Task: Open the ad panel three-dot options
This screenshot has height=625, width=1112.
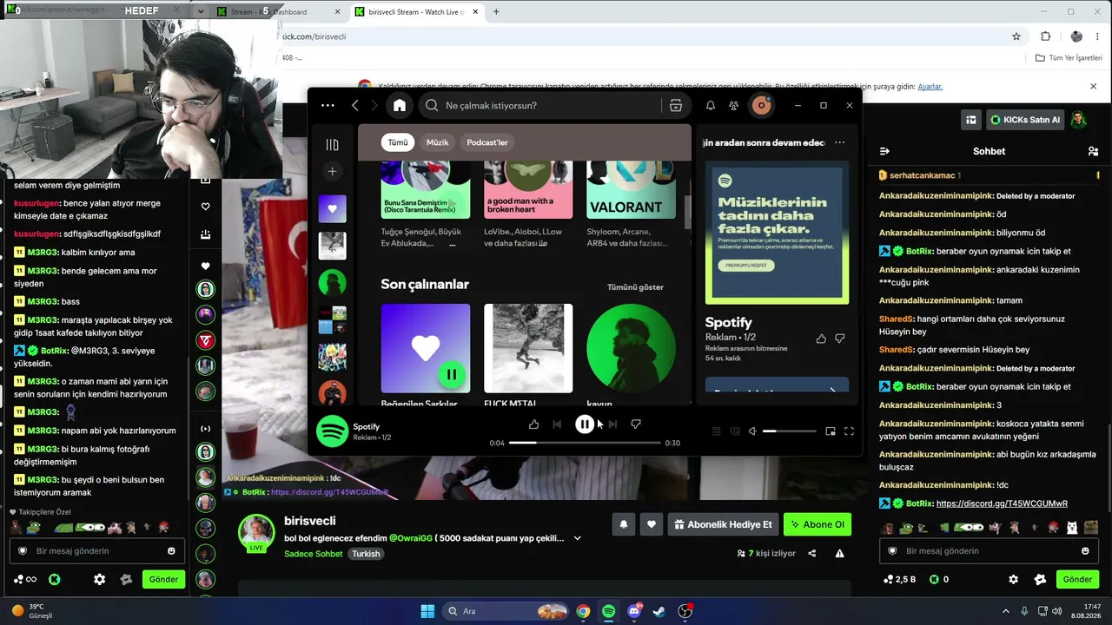Action: coord(839,142)
